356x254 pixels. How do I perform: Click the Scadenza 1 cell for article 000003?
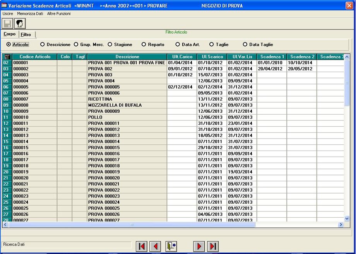pos(272,75)
